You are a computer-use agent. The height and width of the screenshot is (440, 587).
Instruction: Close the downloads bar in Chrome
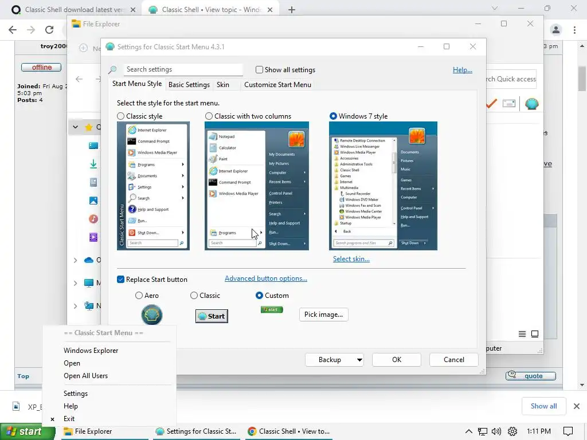[x=577, y=406]
